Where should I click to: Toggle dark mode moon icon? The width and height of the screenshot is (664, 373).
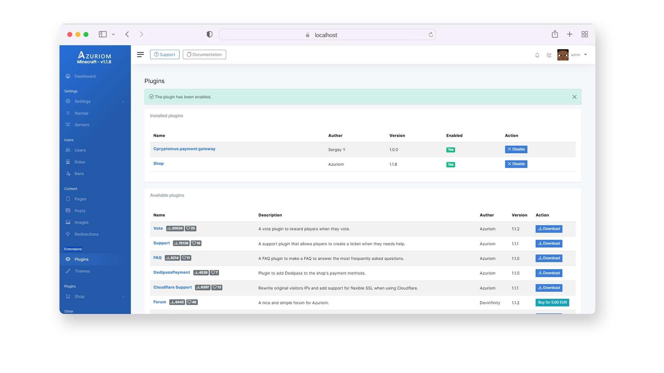click(x=549, y=55)
